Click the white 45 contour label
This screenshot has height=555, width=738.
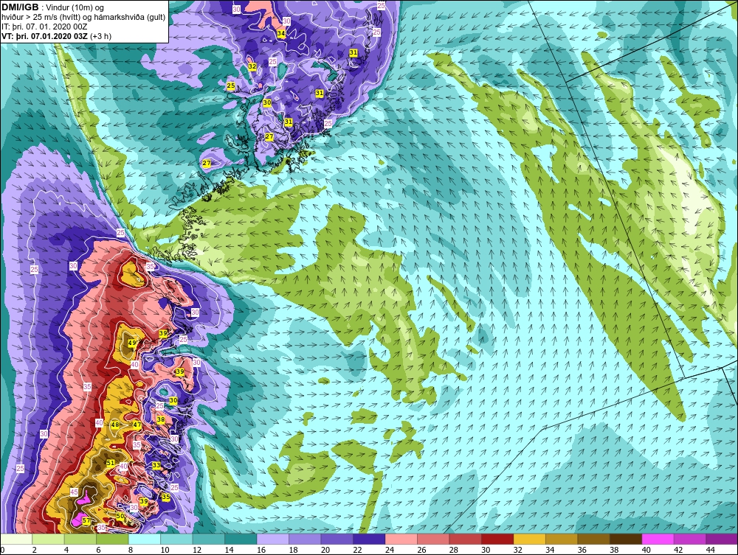tap(74, 492)
